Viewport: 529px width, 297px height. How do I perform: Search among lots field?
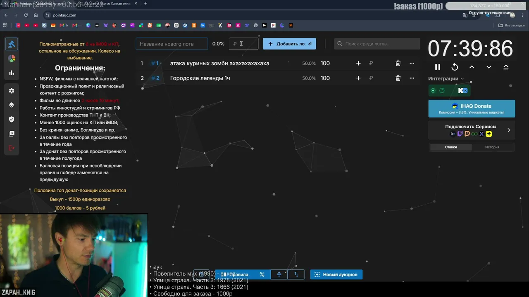pos(377,44)
